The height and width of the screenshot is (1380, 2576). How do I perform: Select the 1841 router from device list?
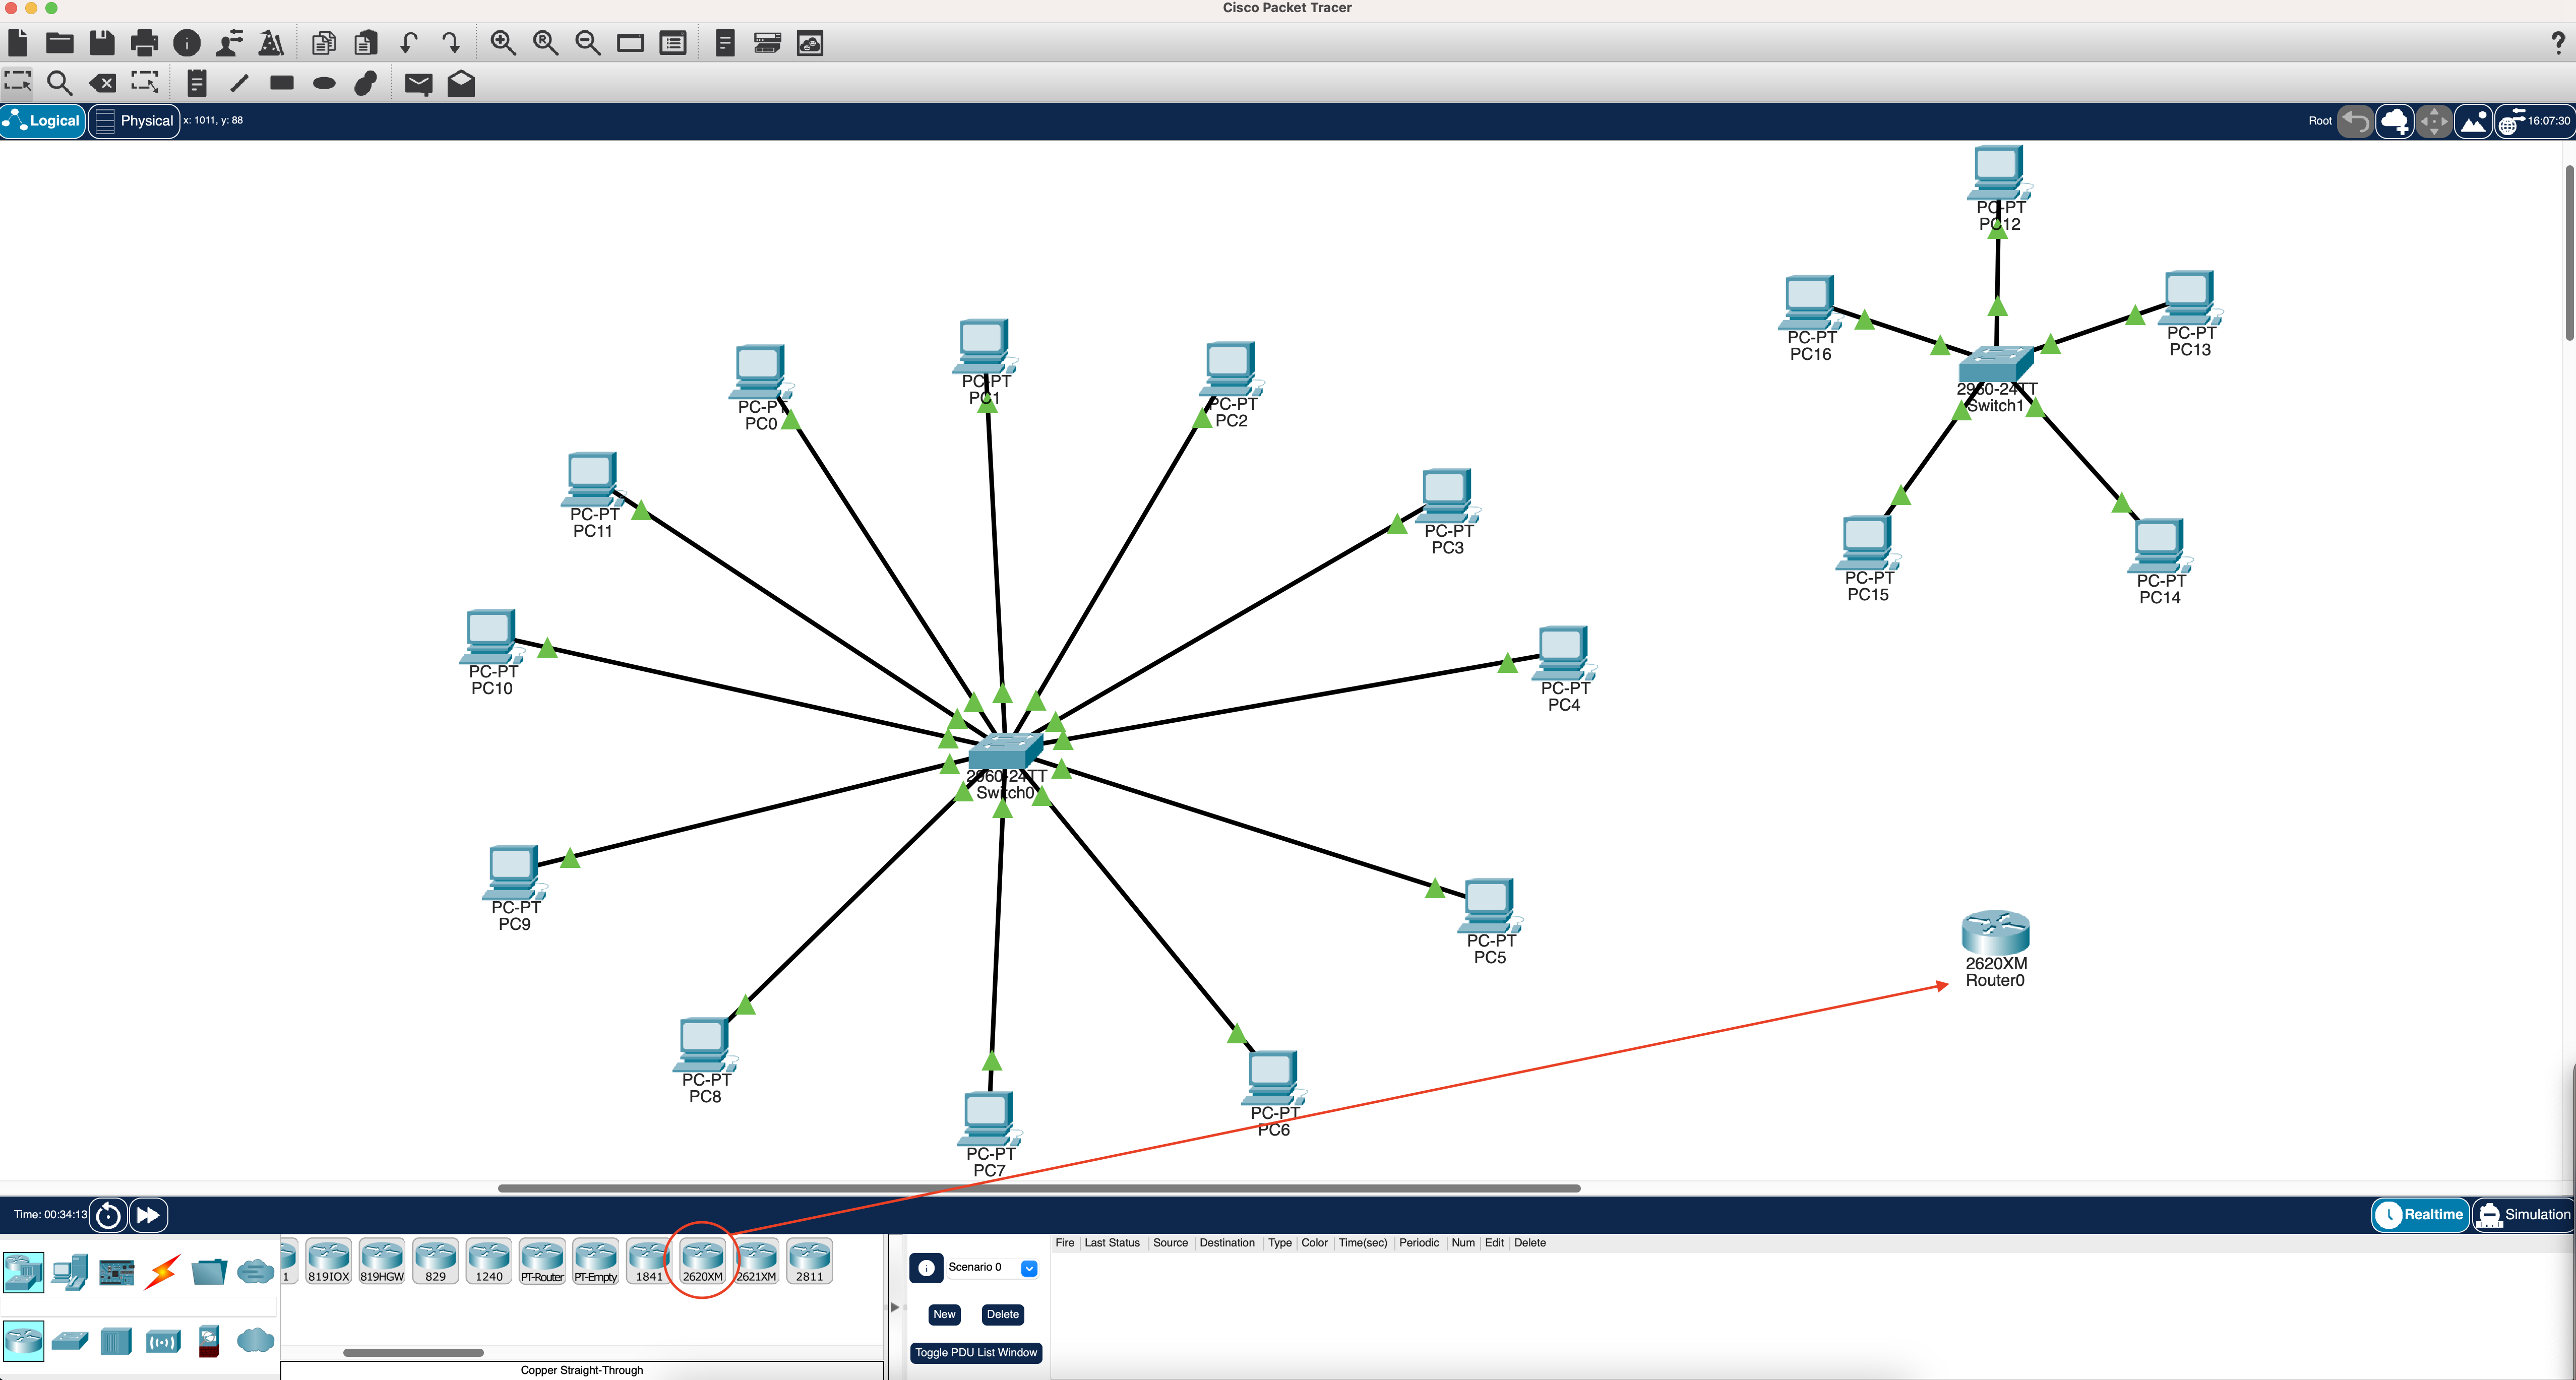click(x=649, y=1261)
